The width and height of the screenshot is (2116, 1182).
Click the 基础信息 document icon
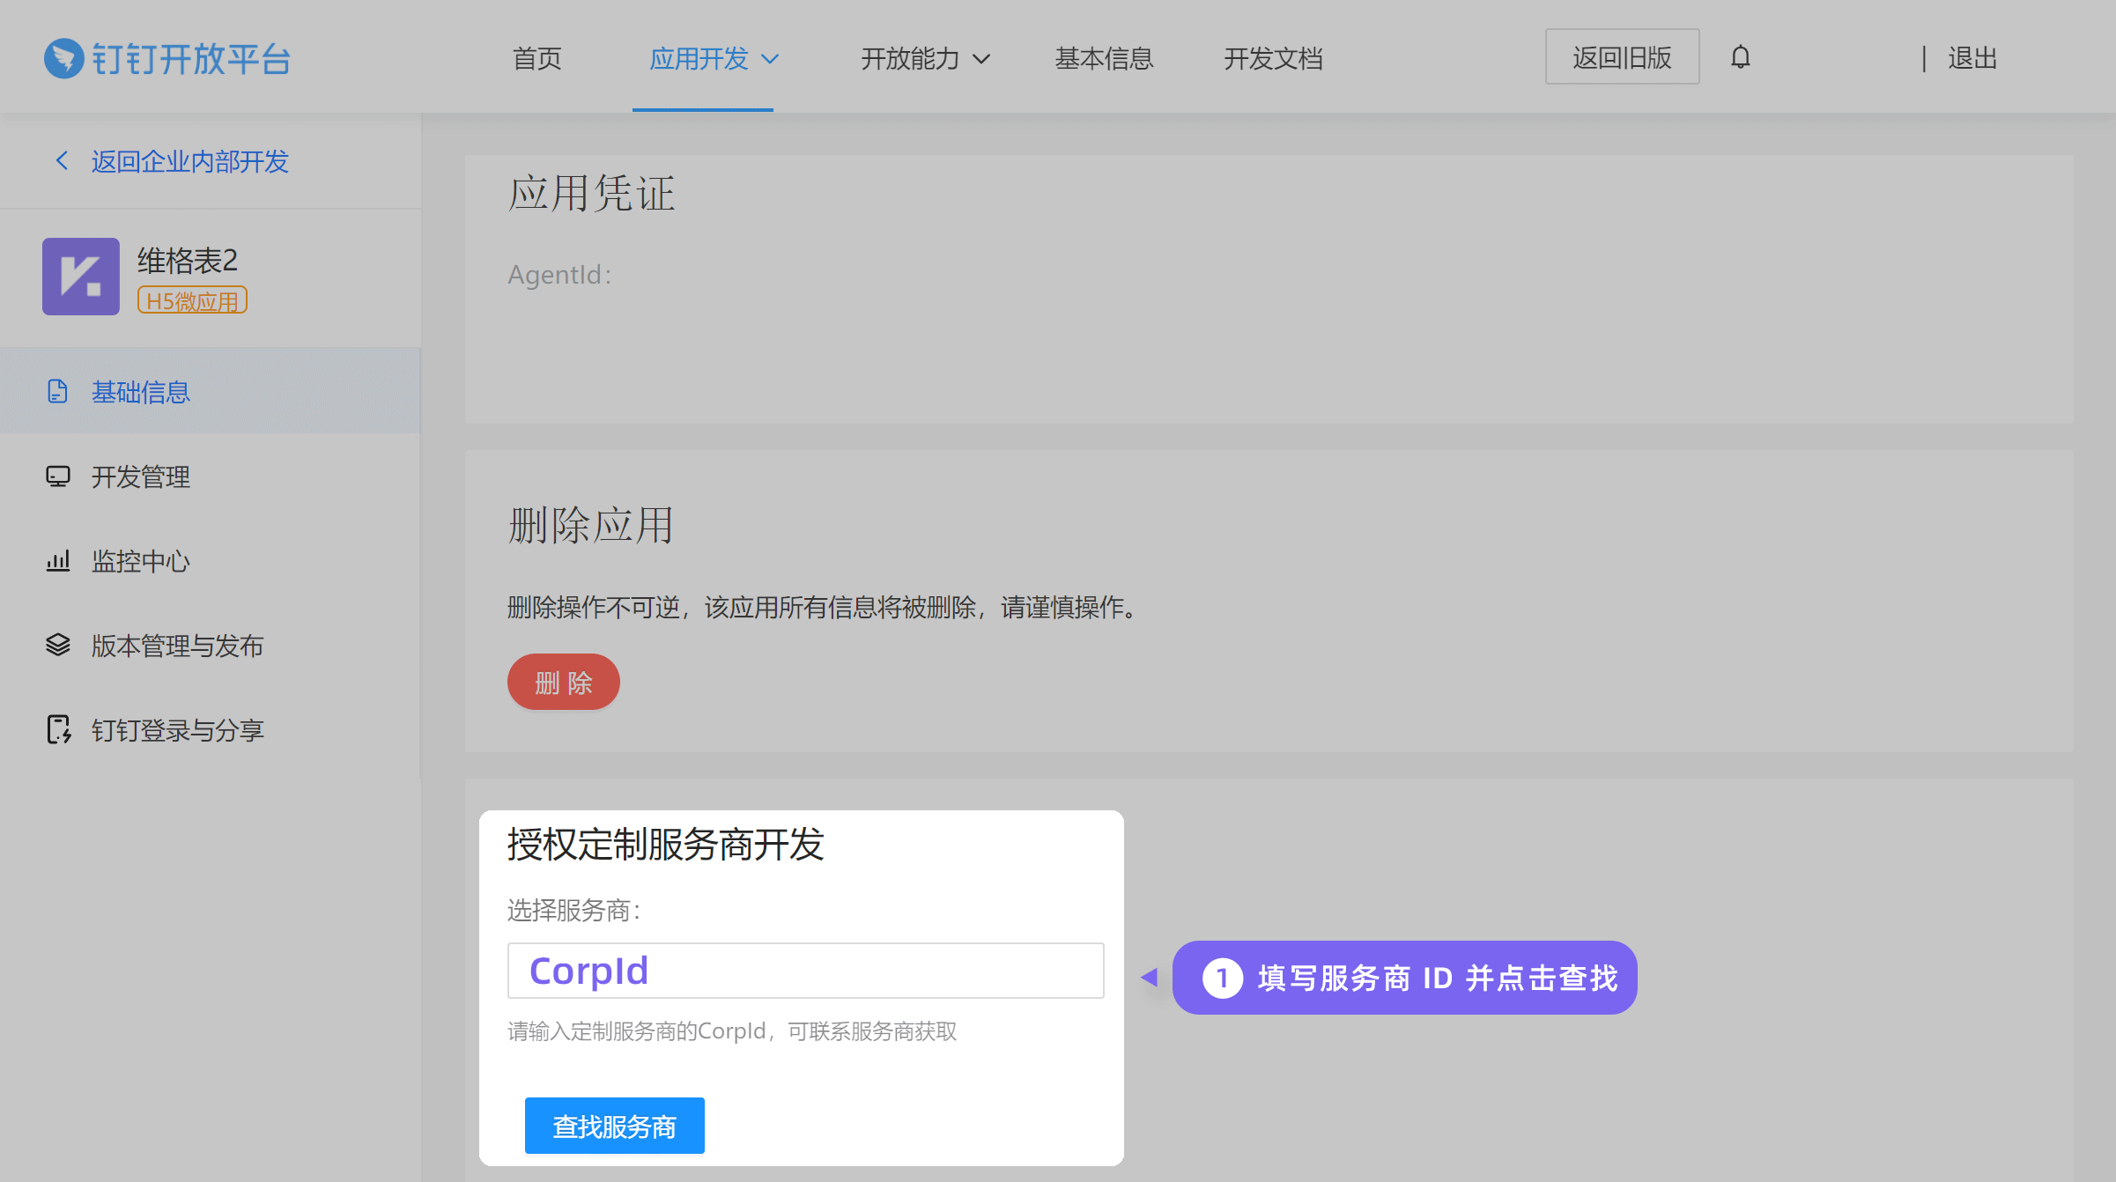pos(57,391)
